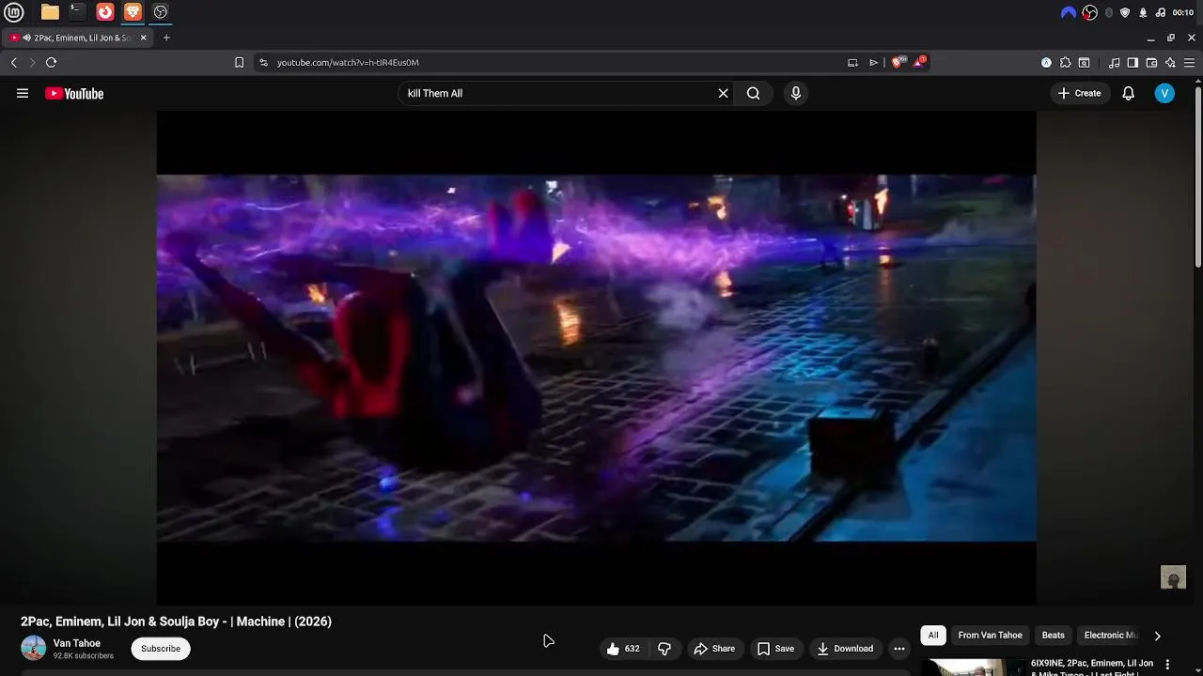Download this video
Image resolution: width=1203 pixels, height=676 pixels.
click(x=845, y=649)
